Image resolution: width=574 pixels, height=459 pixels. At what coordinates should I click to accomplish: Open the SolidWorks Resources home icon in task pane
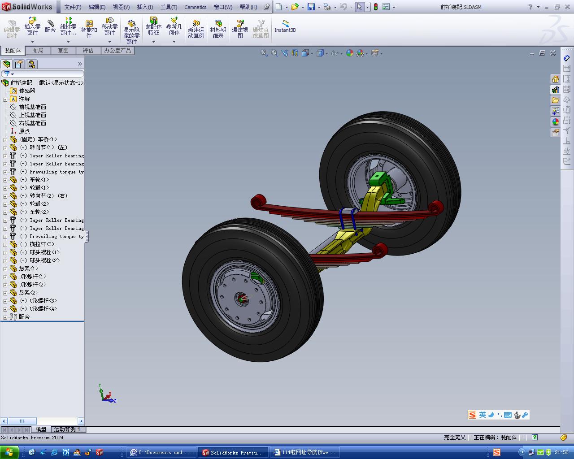556,79
